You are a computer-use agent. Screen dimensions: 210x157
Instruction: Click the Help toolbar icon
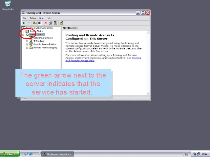click(x=62, y=23)
